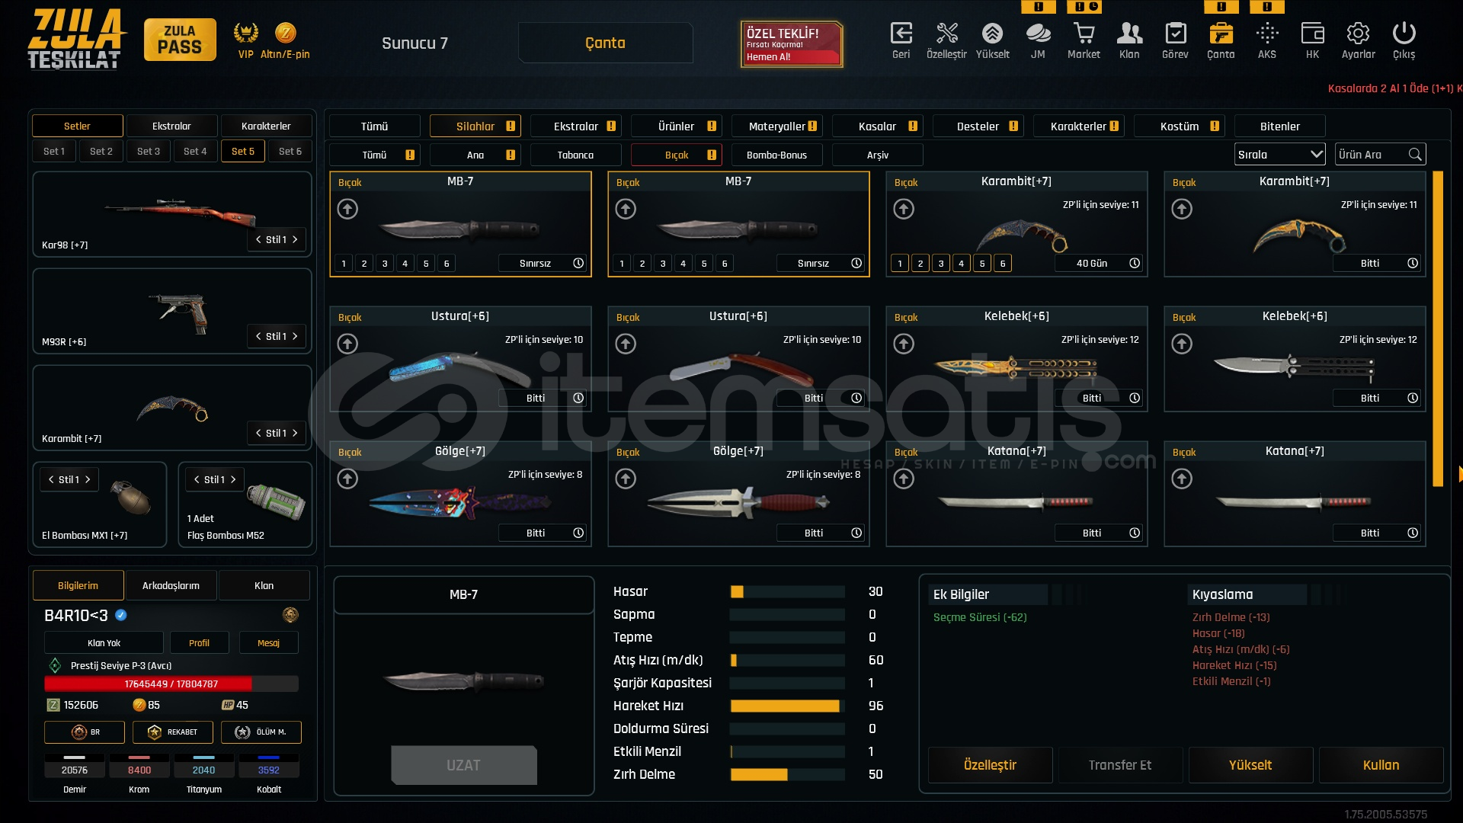Screen dimensions: 1463x823
Task: Toggle slot 6 on Karambit 40 Gün card
Action: (x=1003, y=264)
